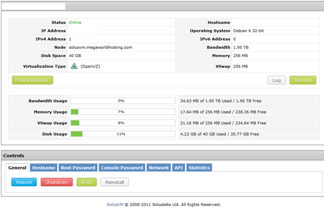Click the VSwap Usage progress bar
Screen dimensions: 324x208
coord(123,123)
